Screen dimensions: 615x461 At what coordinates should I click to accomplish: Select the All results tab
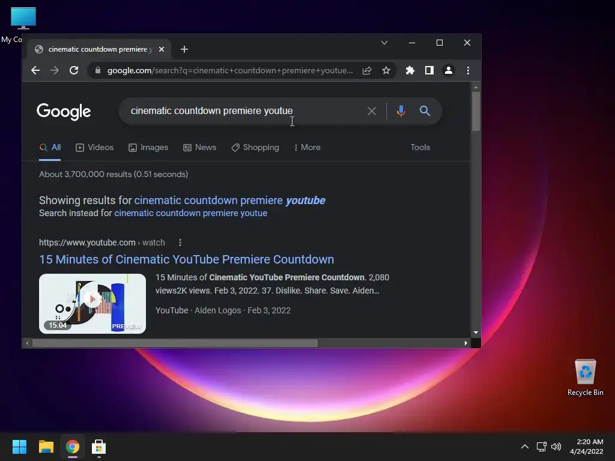(x=50, y=148)
